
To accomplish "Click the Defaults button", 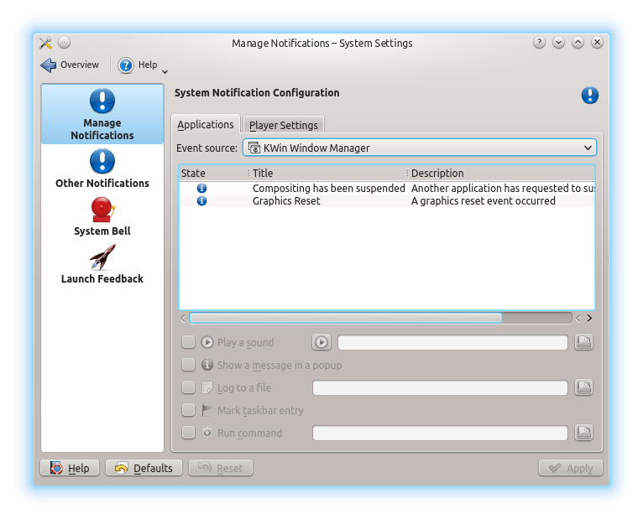I will (x=144, y=468).
